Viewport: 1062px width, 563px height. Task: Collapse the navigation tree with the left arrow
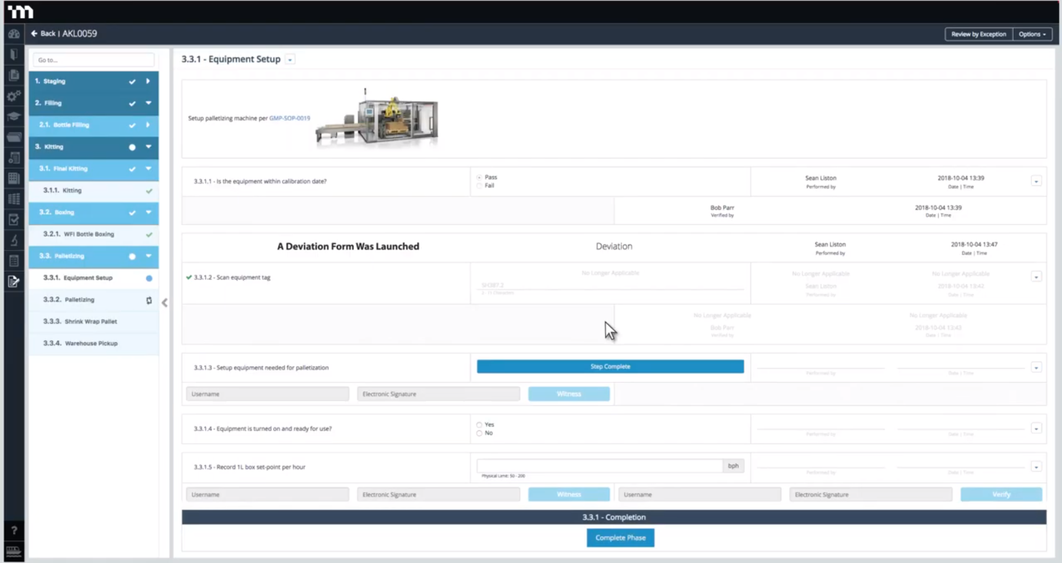pos(164,303)
